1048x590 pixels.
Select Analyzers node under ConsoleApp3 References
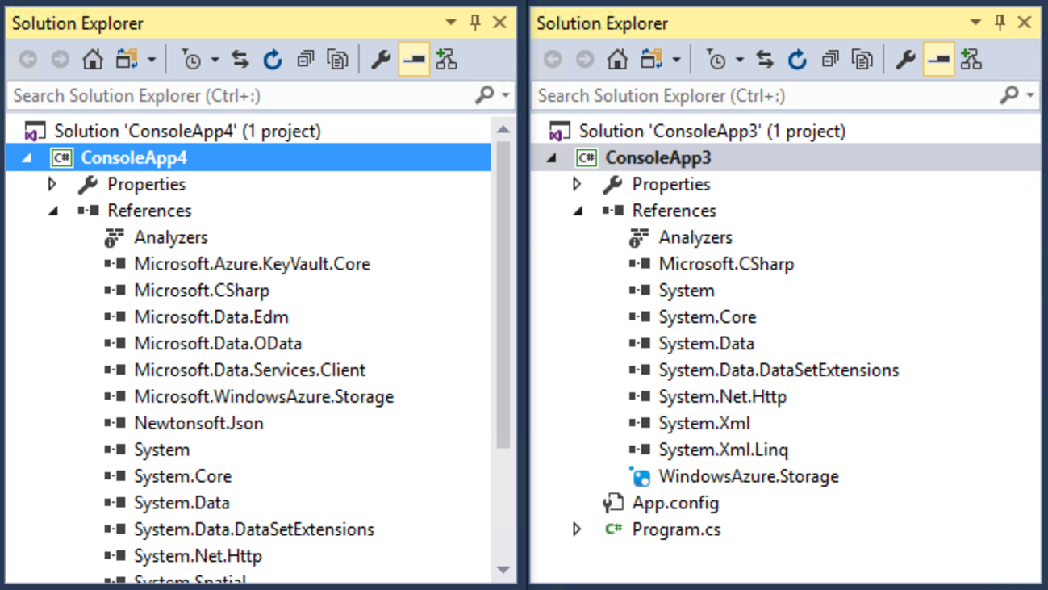(695, 238)
